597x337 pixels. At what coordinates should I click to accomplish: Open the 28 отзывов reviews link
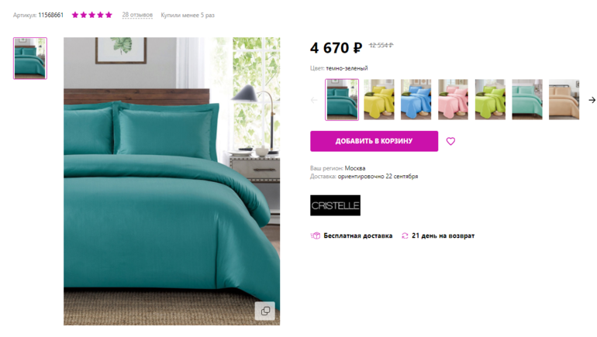[x=137, y=15]
